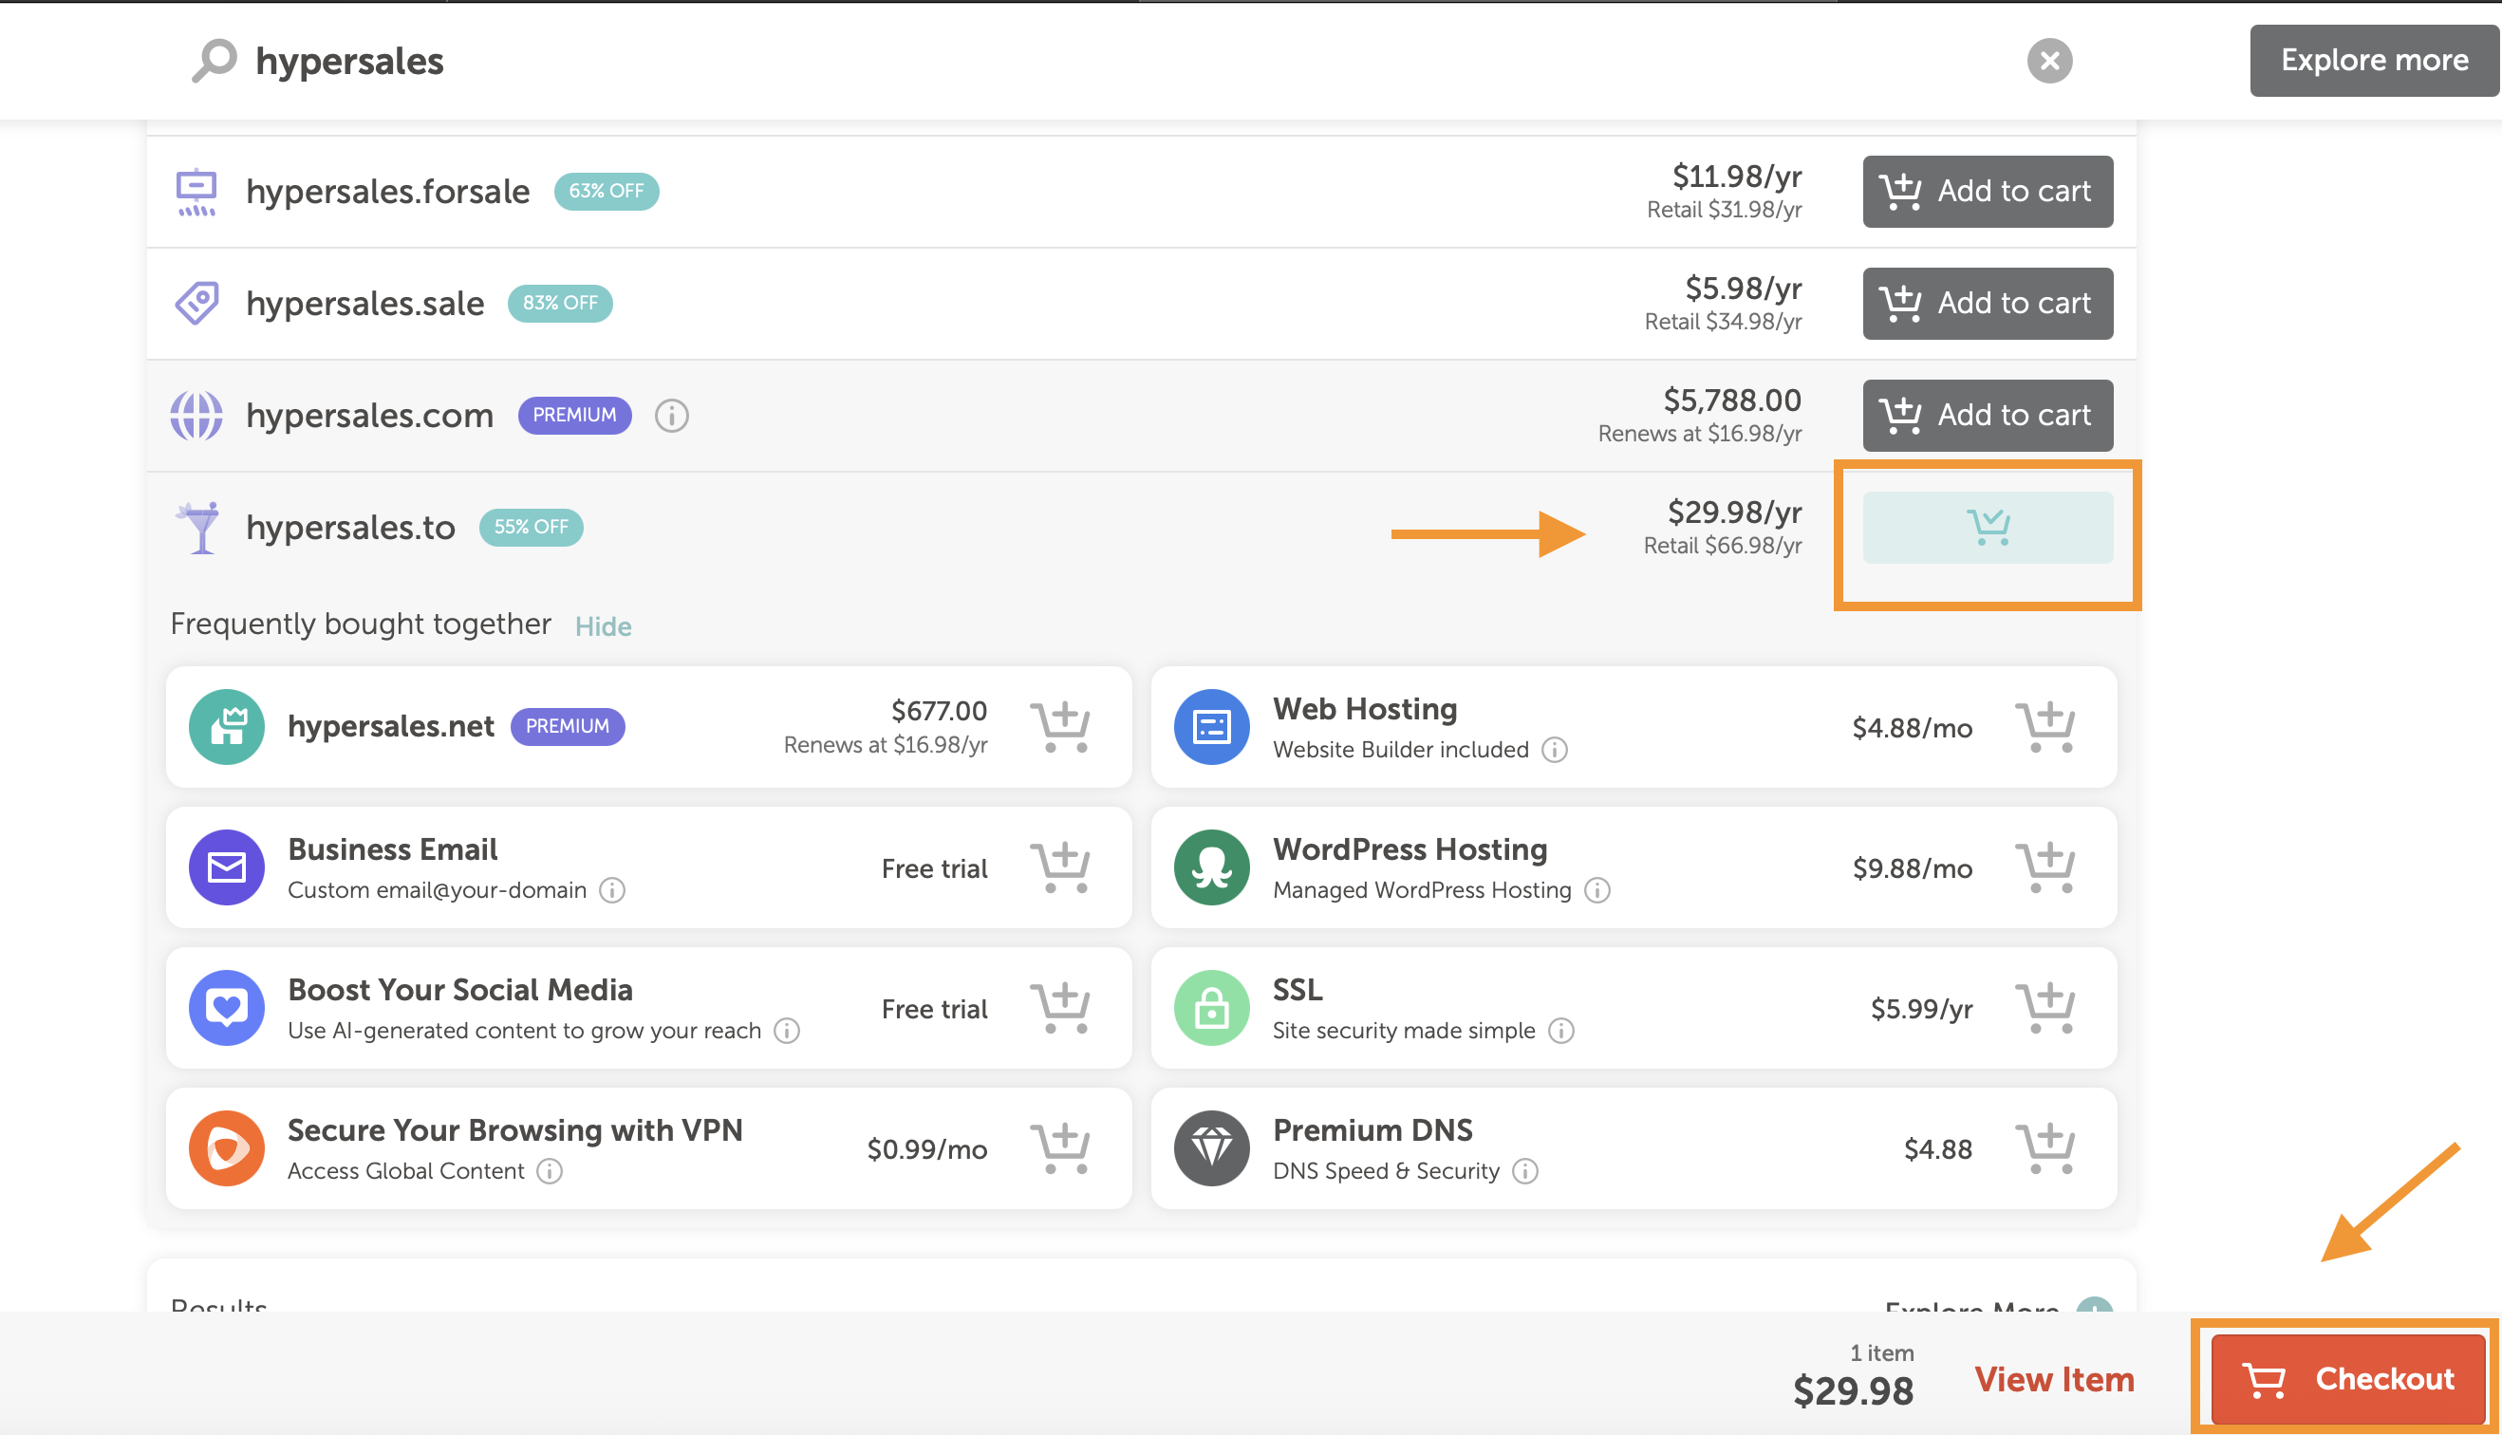Show info tooltip for Web Hosting

tap(1554, 750)
